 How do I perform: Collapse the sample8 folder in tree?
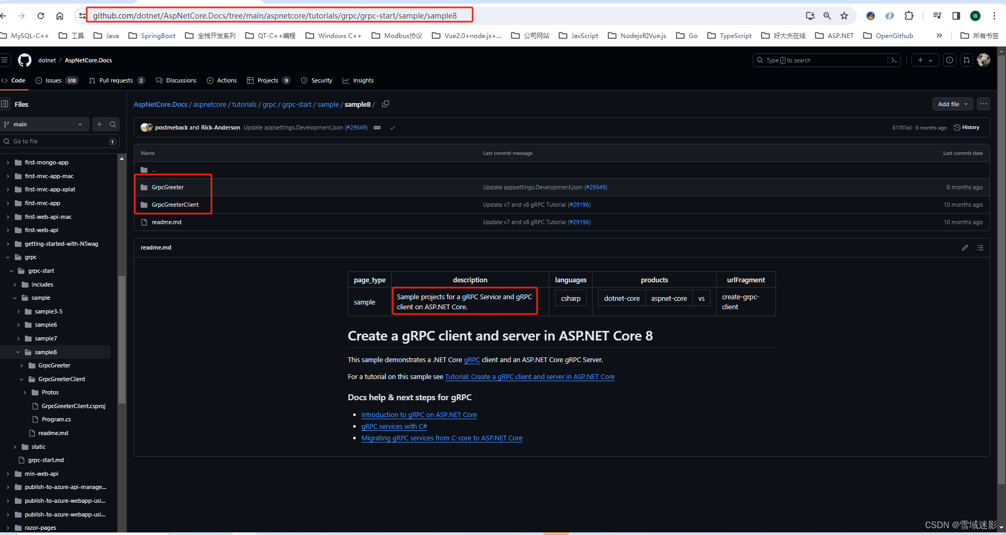(x=18, y=352)
